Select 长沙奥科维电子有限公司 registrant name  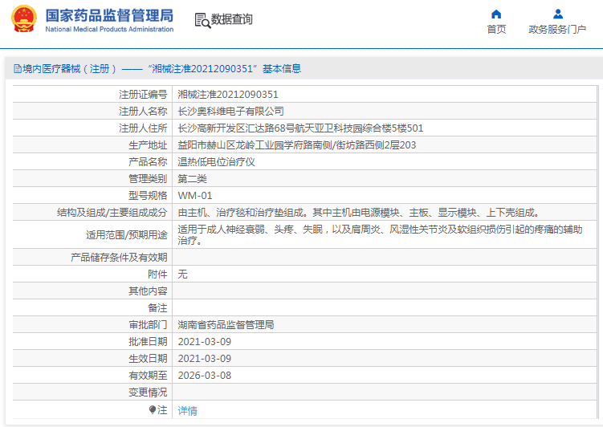[x=230, y=112]
